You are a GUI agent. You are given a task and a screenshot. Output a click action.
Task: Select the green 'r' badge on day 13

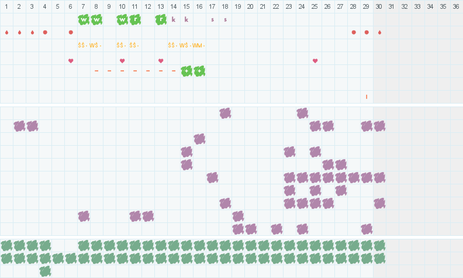[x=161, y=19]
